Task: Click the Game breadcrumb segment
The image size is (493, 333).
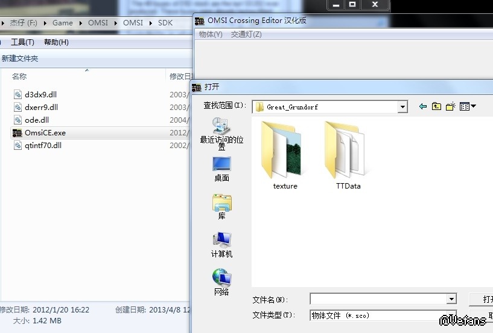Action: [x=63, y=23]
